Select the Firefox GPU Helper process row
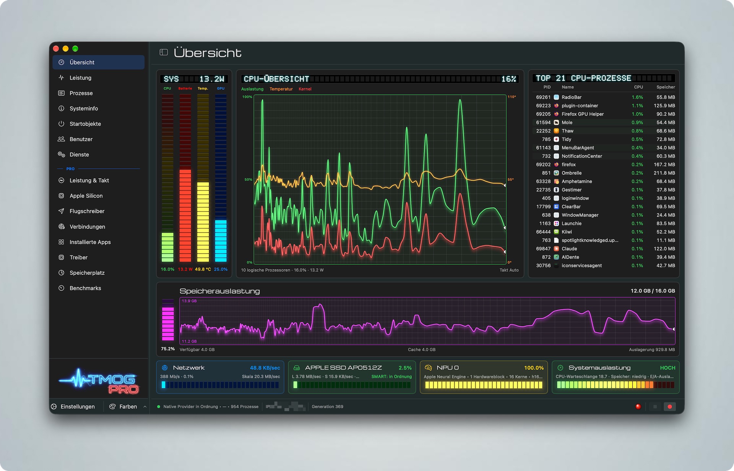Image resolution: width=734 pixels, height=471 pixels. click(605, 114)
